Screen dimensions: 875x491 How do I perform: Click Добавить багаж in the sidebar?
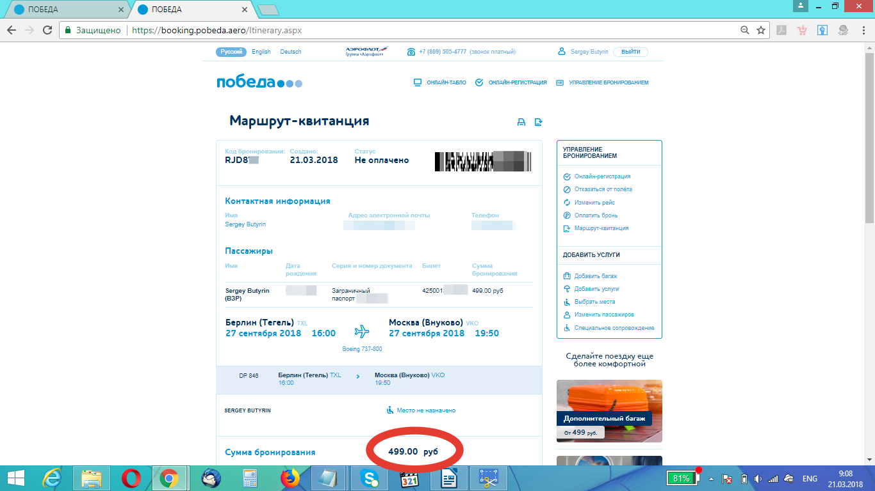click(595, 276)
